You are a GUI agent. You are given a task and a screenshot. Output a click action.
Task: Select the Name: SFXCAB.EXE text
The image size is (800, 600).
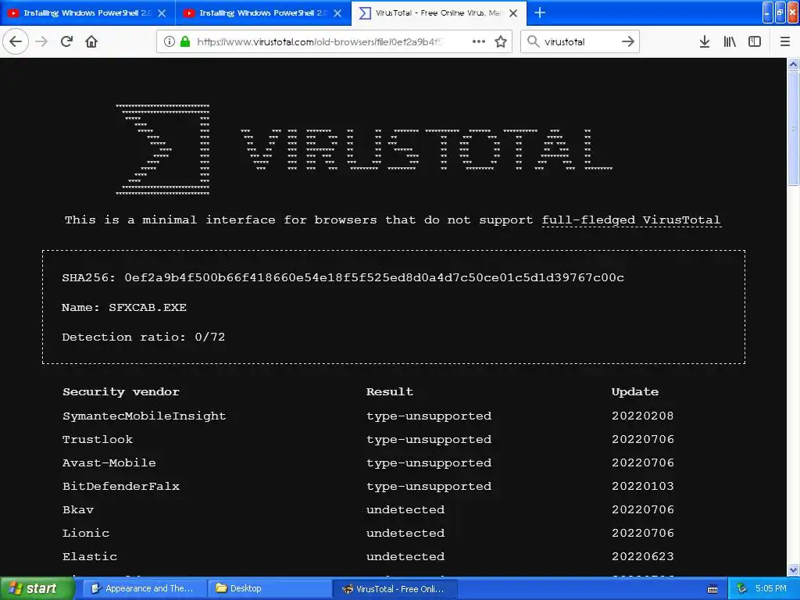click(x=124, y=307)
